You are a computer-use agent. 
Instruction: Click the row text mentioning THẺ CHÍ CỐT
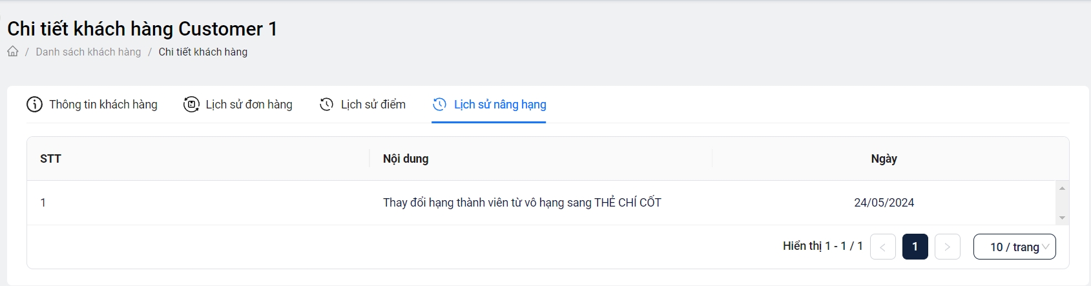[x=522, y=203]
